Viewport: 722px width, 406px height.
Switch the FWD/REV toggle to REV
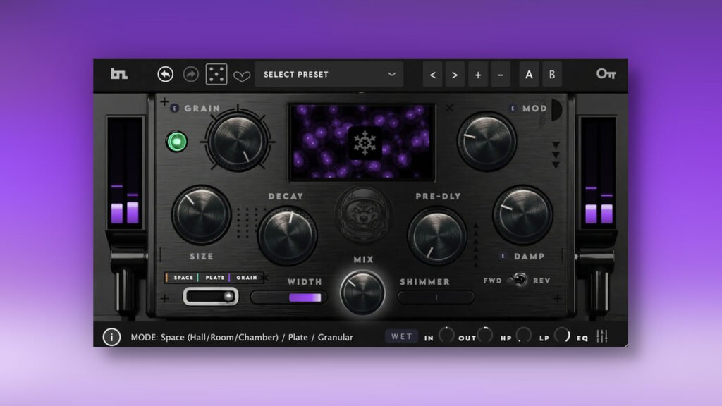pos(523,281)
